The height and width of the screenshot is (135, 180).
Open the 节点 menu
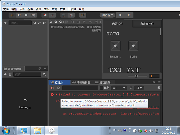pos(22,9)
